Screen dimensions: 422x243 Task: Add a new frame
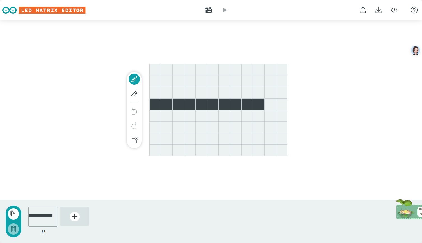click(75, 216)
